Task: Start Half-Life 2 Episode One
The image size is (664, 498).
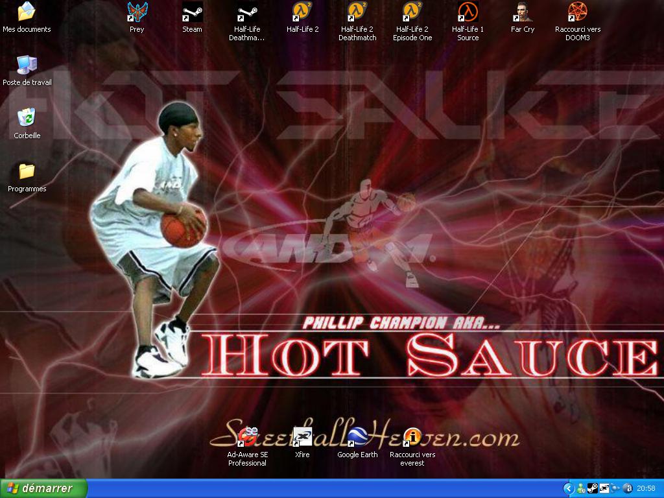Action: coord(412,14)
